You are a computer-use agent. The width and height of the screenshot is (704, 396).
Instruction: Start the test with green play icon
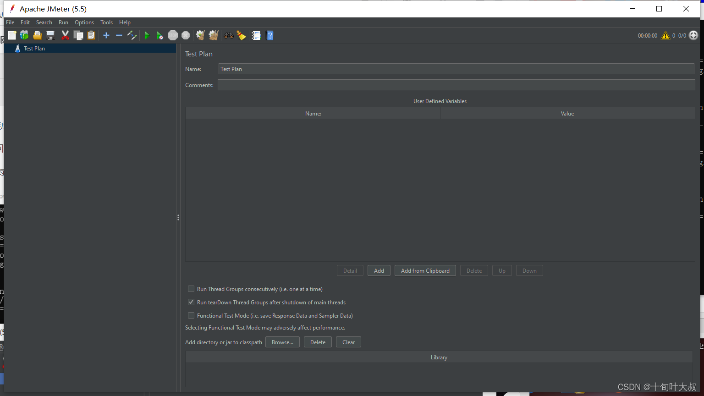[x=147, y=35]
